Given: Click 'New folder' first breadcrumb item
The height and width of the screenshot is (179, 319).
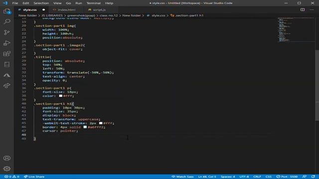Looking at the screenshot, I should point(27,15).
